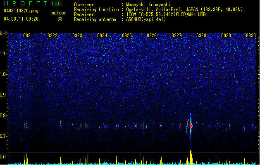Click the 0.8 kHz axis label
The height and width of the screenshot is (165, 260).
(4, 115)
